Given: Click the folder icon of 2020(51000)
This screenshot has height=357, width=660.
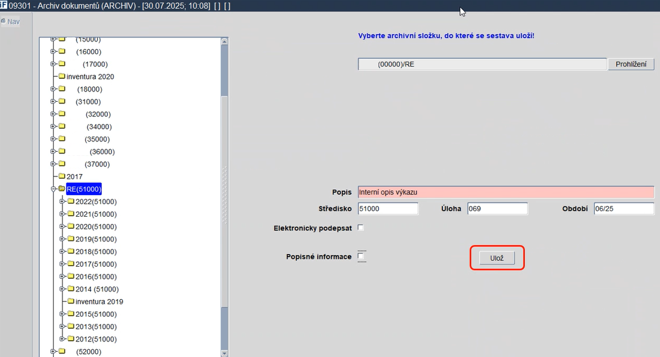Looking at the screenshot, I should (71, 226).
